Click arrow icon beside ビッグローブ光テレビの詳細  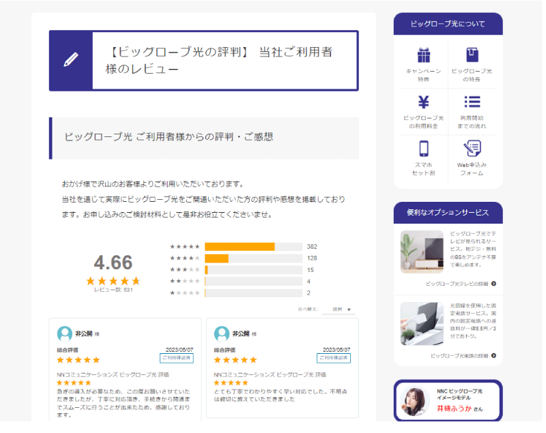(493, 284)
